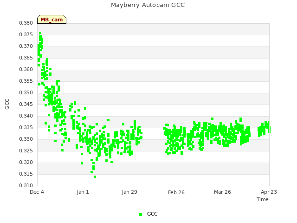
Task: Click the 0.310 y-axis value
Action: (26, 185)
